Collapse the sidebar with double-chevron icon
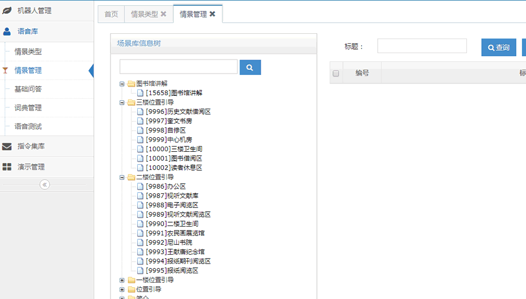Image resolution: width=526 pixels, height=299 pixels. (x=45, y=185)
